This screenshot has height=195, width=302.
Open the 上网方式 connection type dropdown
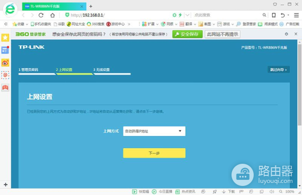point(155,131)
